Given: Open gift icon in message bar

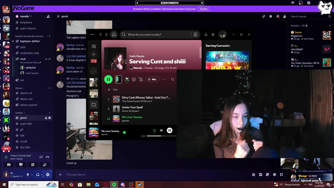Looking at the screenshot, I should point(253,175).
